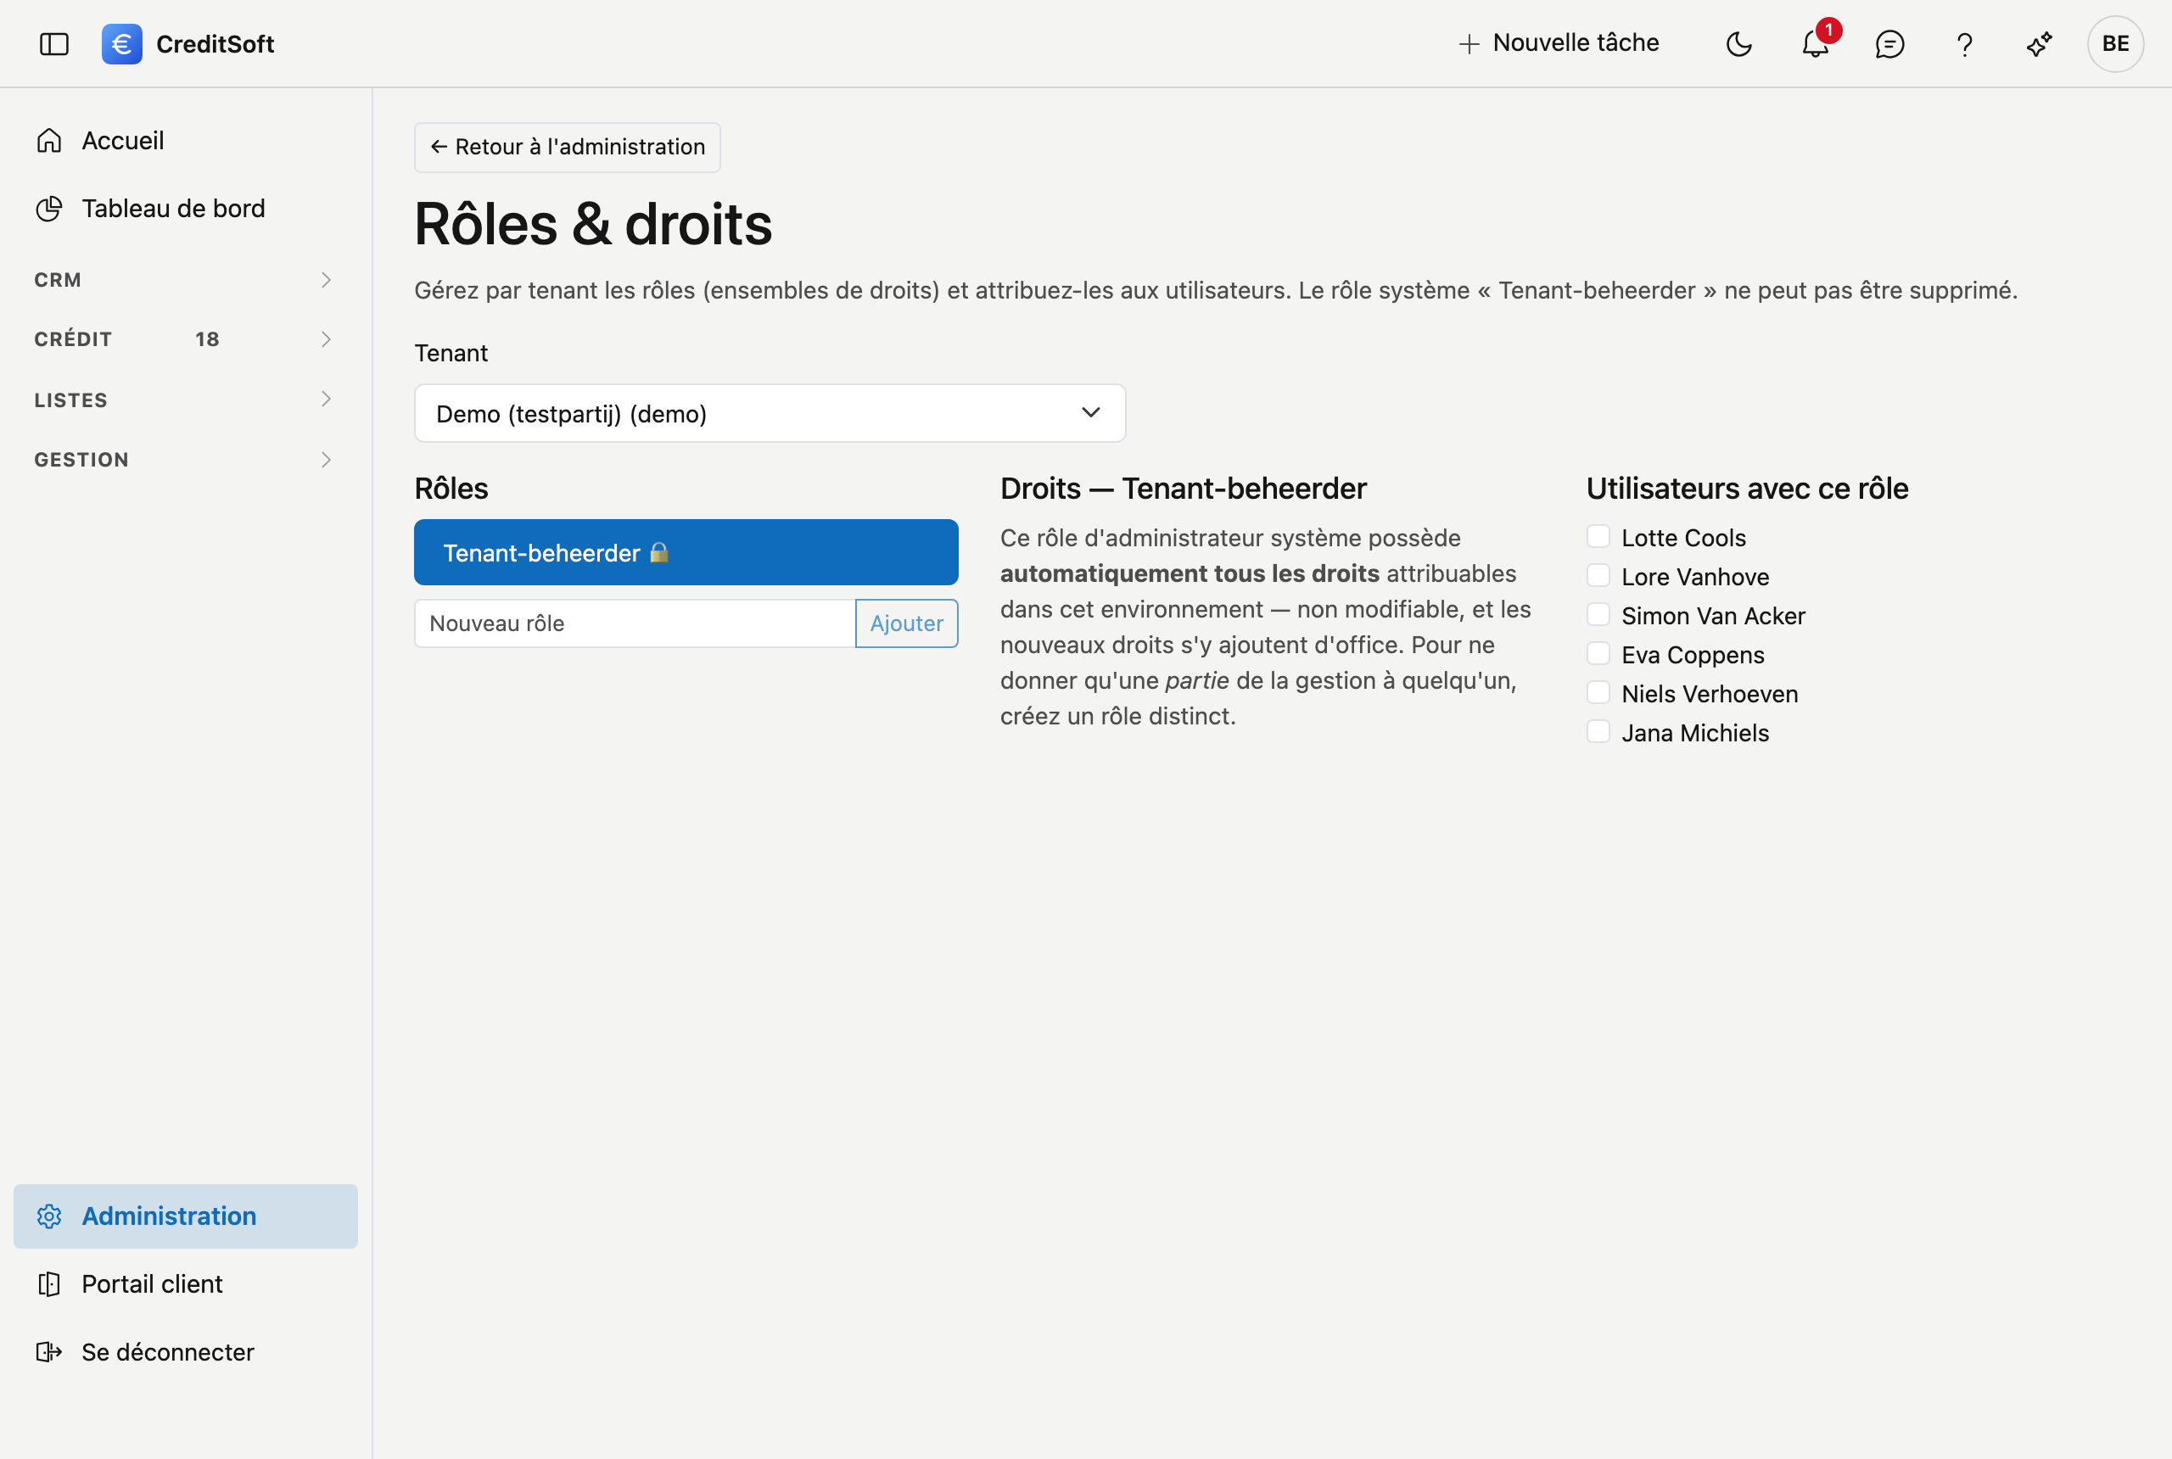Click the Nouvelle tâche button
Viewport: 2172px width, 1459px height.
(1559, 44)
